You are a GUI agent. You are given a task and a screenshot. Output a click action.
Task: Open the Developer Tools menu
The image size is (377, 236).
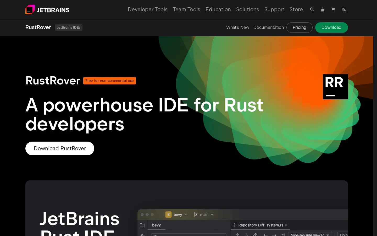point(148,9)
